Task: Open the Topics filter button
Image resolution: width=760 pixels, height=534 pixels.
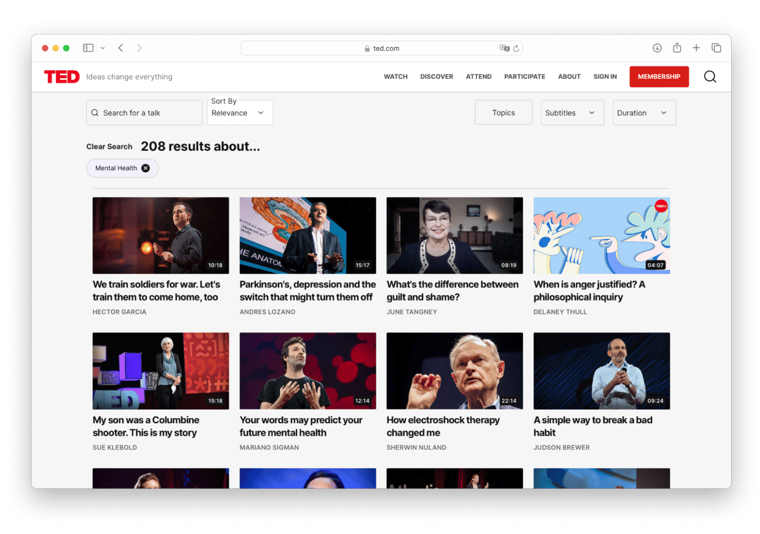Action: tap(503, 113)
